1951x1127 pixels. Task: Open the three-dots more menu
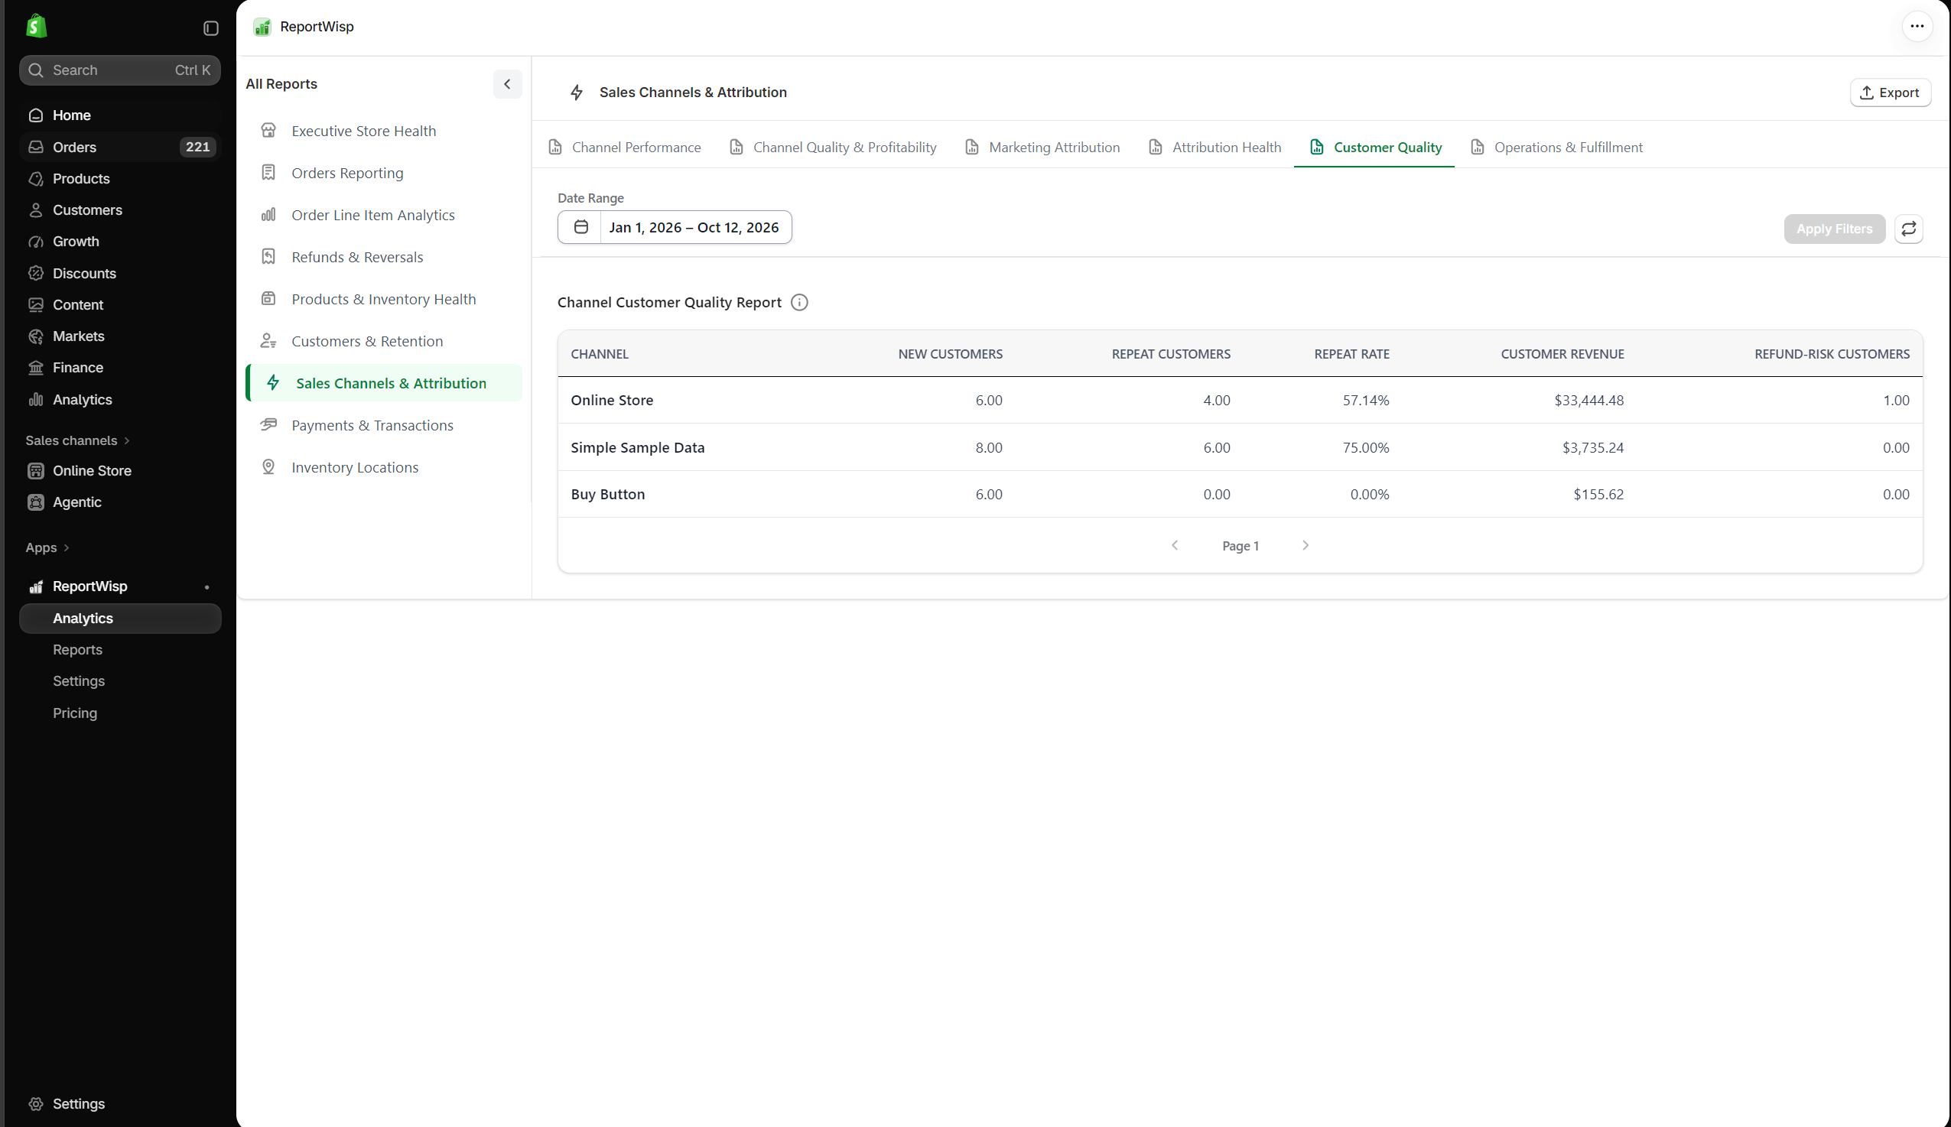[1917, 26]
